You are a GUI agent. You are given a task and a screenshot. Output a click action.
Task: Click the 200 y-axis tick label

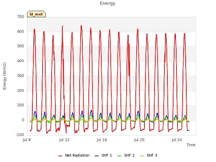coord(21,91)
